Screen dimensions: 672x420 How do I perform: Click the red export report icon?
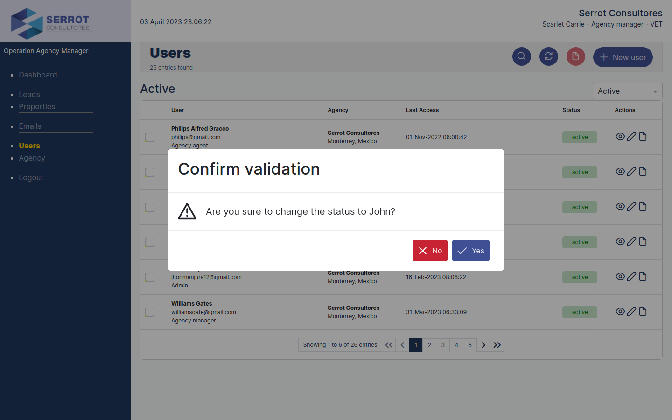tap(575, 56)
